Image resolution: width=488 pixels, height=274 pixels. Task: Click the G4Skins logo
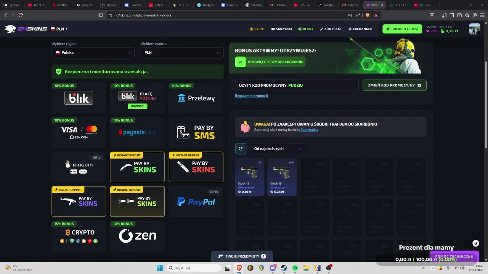point(26,29)
